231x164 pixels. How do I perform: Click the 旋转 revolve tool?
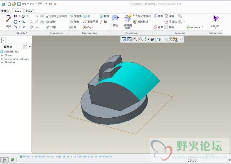point(51,22)
